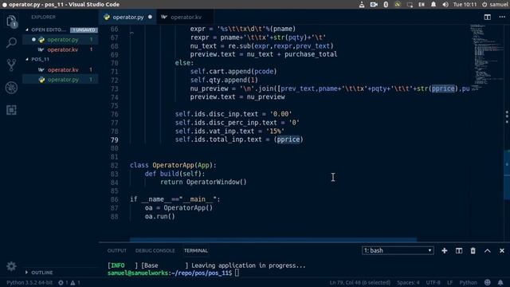Collapse the code fold arrow near line 66
510x287 pixels.
[131, 33]
